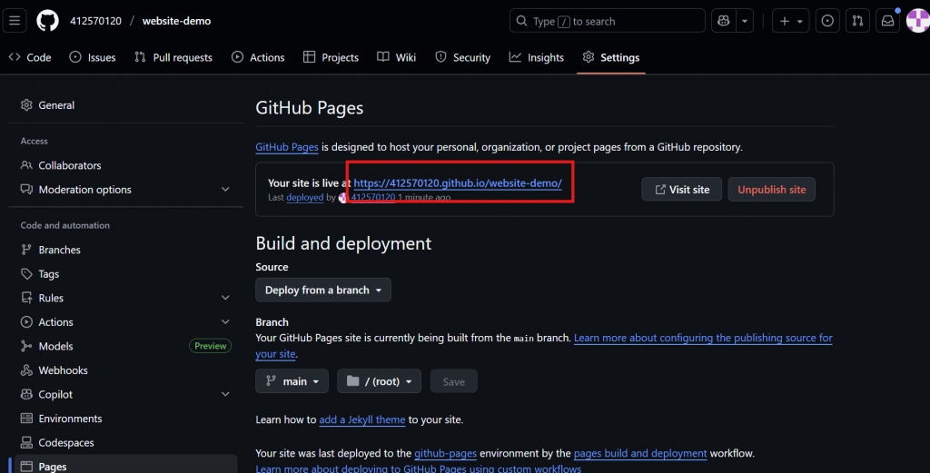Open the main branch selector dropdown
This screenshot has width=930, height=473.
tap(292, 381)
